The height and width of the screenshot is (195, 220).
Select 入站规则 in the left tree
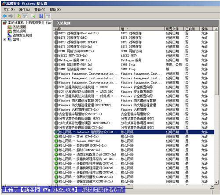click(19, 27)
